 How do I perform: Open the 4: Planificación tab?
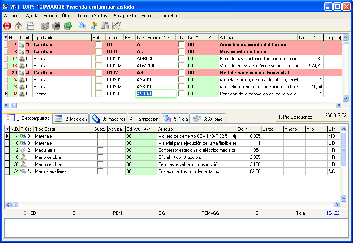[x=144, y=119]
